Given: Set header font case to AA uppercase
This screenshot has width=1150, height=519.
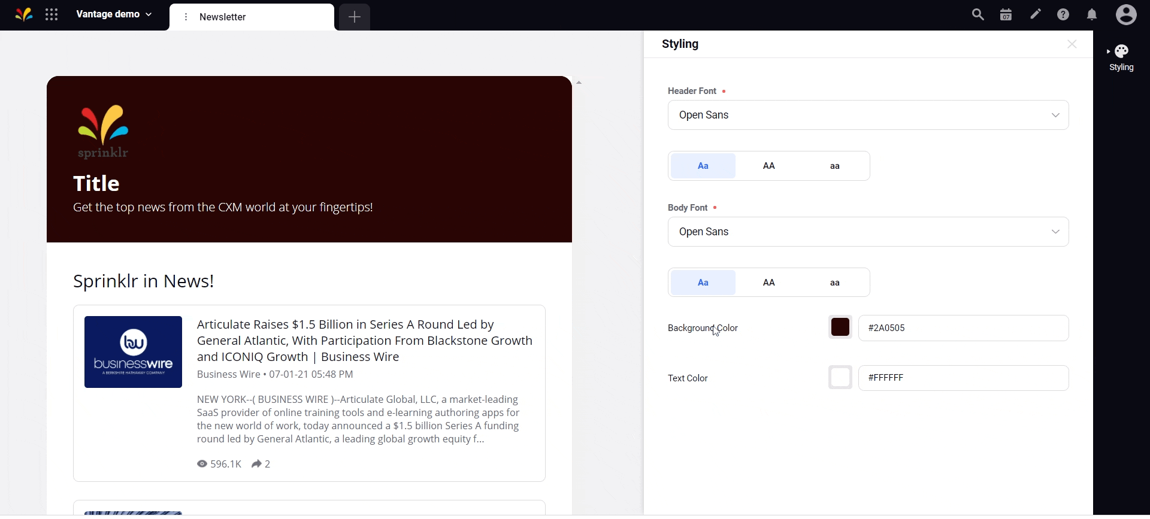Looking at the screenshot, I should click(x=770, y=167).
